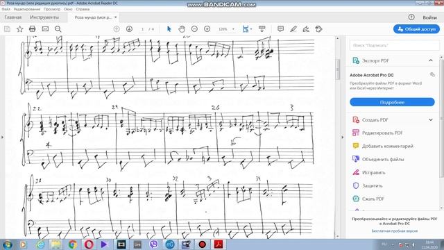Open the help question mark icon
The width and height of the screenshot is (444, 250).
[x=411, y=17]
